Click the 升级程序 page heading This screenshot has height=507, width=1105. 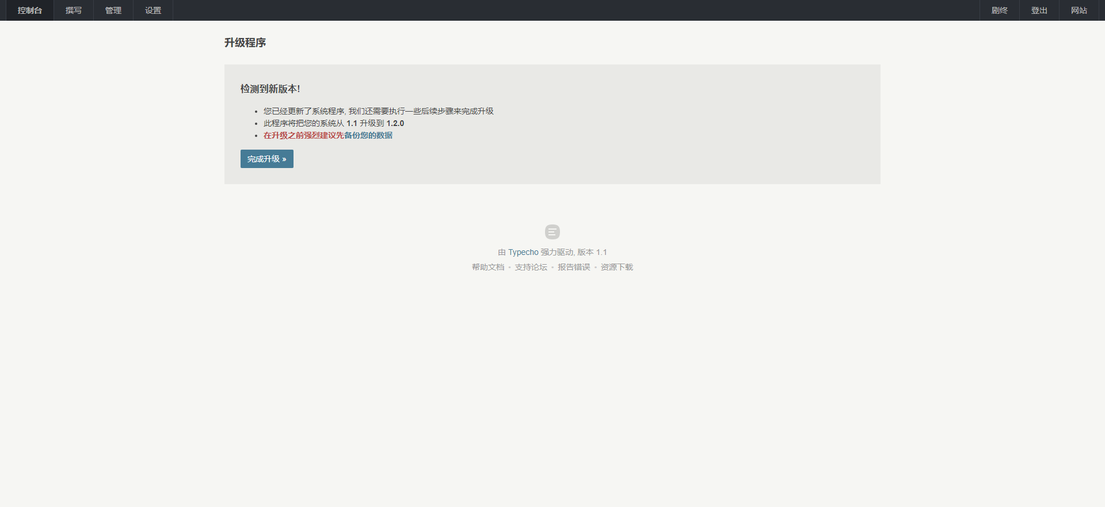pyautogui.click(x=245, y=43)
